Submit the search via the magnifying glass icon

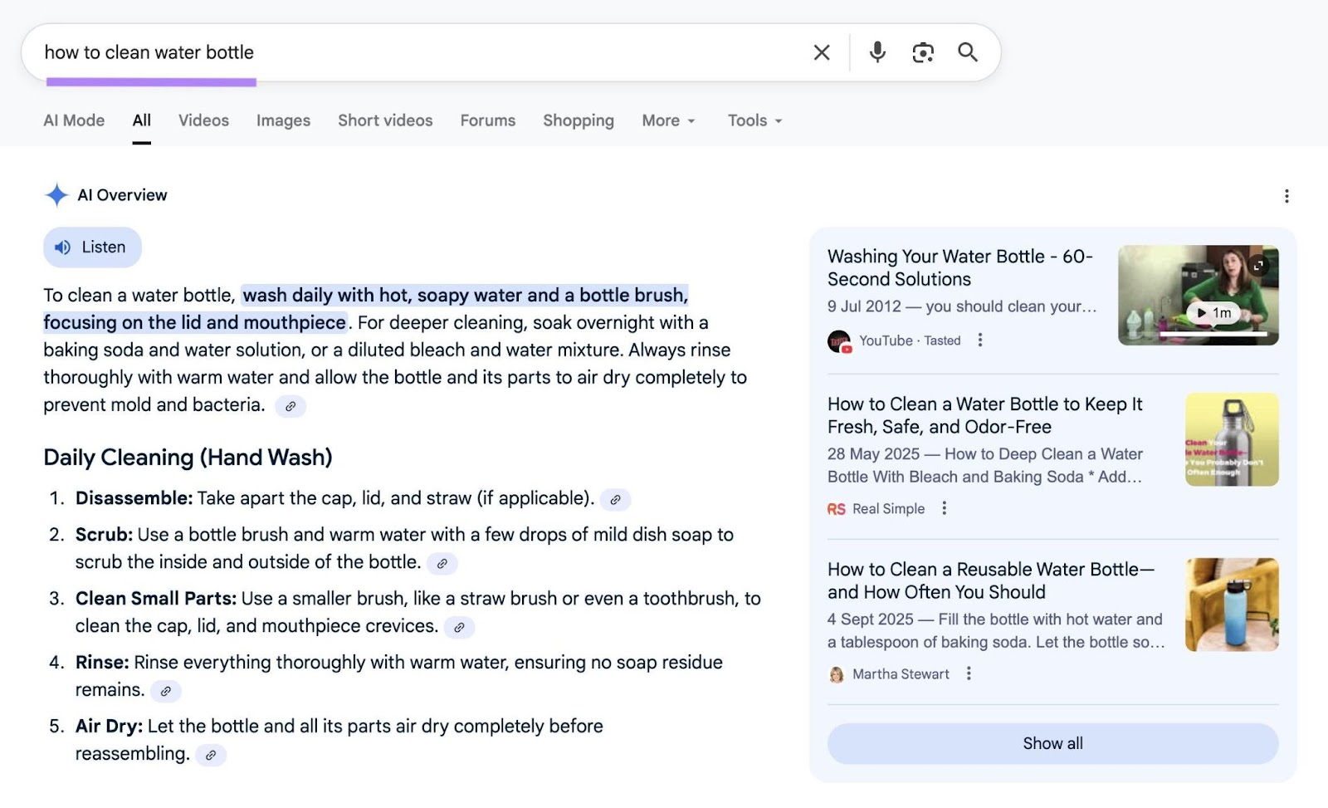pos(968,51)
